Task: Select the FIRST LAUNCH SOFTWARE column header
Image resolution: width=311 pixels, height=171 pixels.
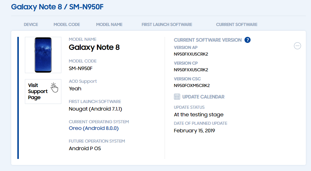Action: point(167,24)
